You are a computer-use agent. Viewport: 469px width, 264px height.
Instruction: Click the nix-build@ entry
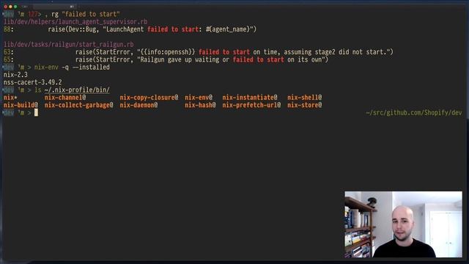coord(21,105)
